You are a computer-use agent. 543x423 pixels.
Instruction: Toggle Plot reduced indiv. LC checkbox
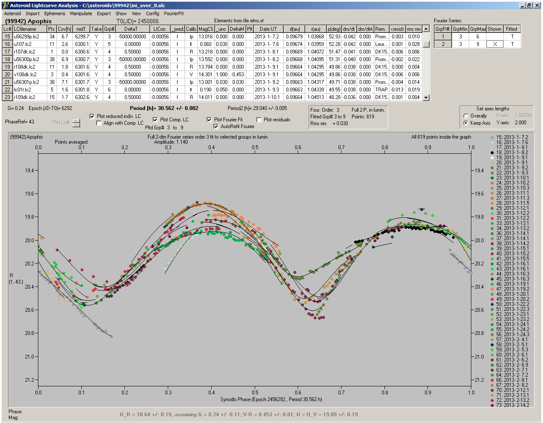click(92, 116)
